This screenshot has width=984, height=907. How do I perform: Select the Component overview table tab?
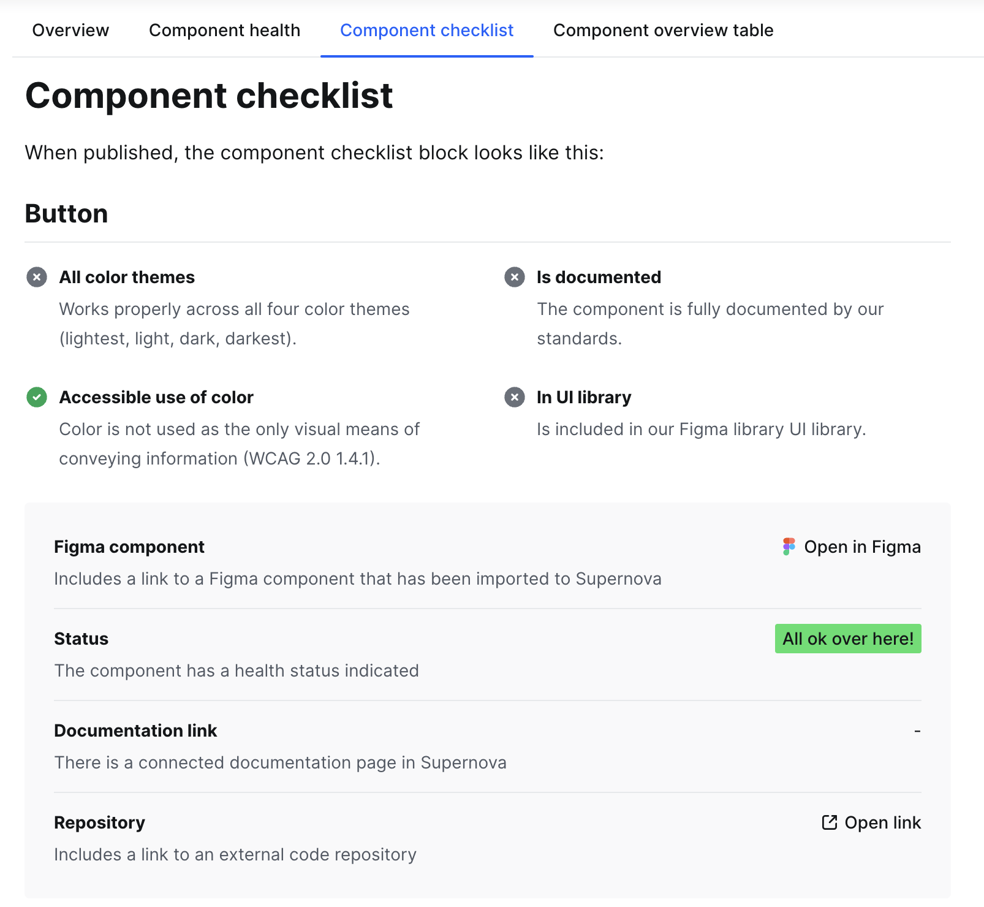point(663,30)
